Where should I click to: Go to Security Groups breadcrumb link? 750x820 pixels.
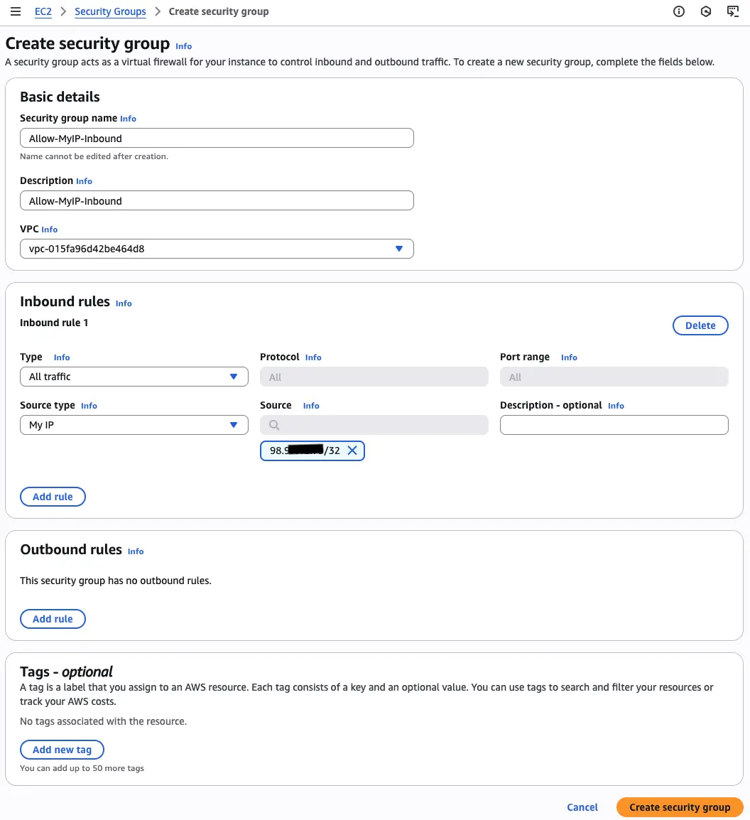pyautogui.click(x=110, y=11)
